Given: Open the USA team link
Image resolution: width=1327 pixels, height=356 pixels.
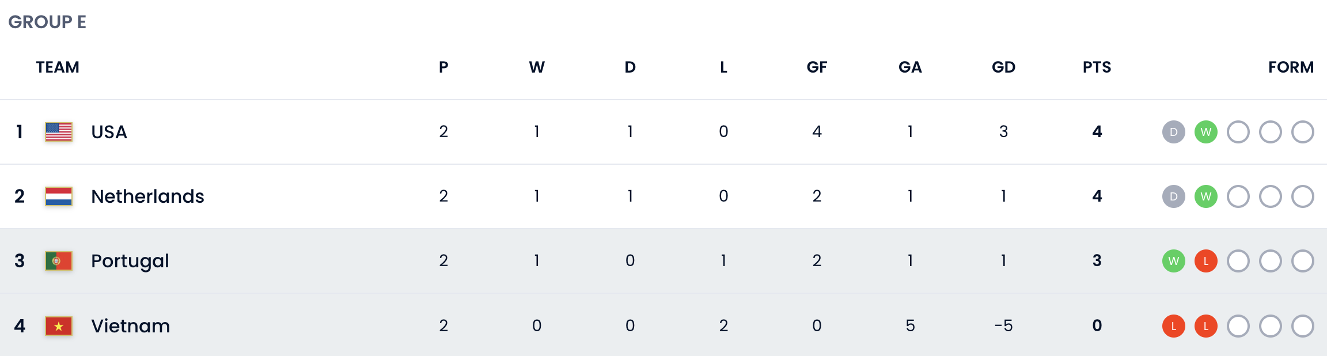Looking at the screenshot, I should coord(109,132).
